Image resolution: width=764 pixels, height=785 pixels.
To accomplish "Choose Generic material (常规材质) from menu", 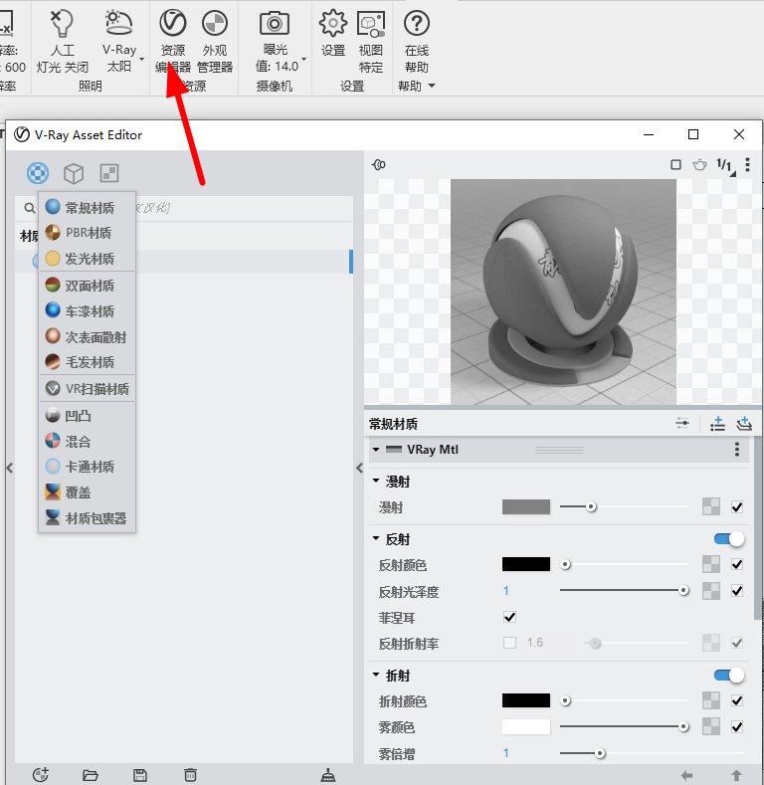I will [88, 207].
